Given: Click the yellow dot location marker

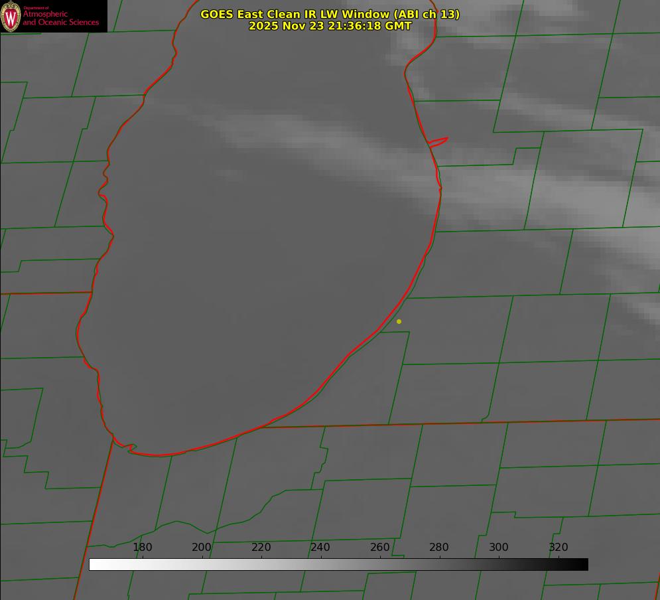Looking at the screenshot, I should click(x=399, y=322).
